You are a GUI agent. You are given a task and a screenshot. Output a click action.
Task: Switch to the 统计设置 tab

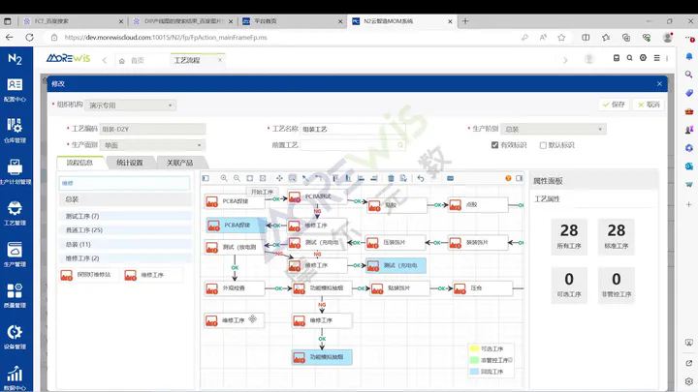pos(129,163)
